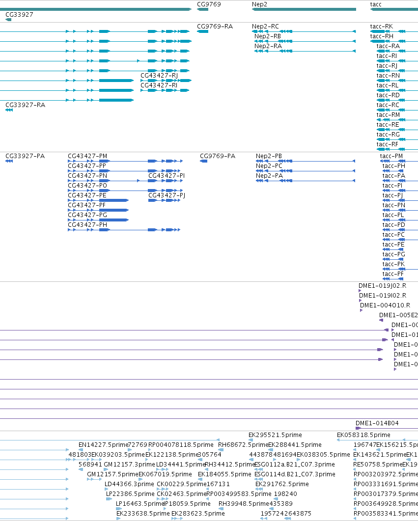Select the LD34441.5prime EST label
Image resolution: width=418 pixels, height=521 pixels.
pyautogui.click(x=181, y=464)
